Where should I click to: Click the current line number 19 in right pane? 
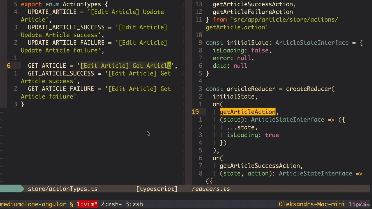click(x=195, y=112)
